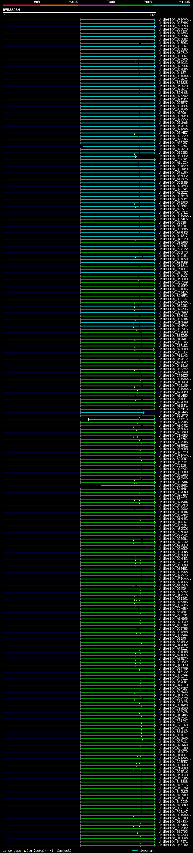Click the red ~20% identity color swatch
The image size is (193, 853).
point(21,5)
